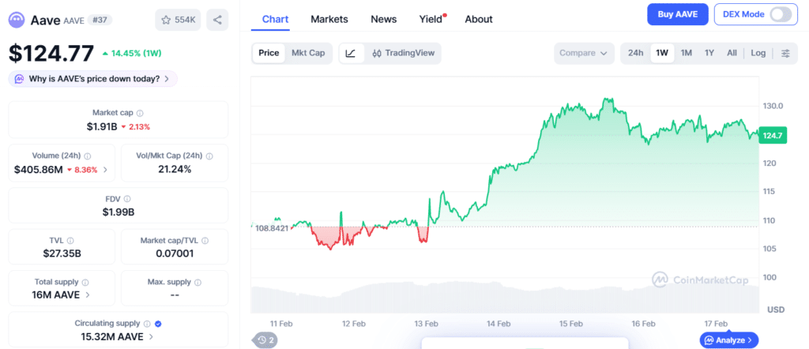
Task: Click the AI icon beside price question
Action: click(20, 79)
